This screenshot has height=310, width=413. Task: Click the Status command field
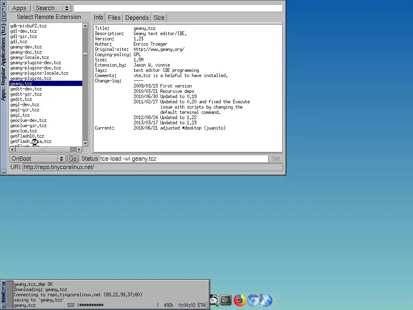click(184, 159)
